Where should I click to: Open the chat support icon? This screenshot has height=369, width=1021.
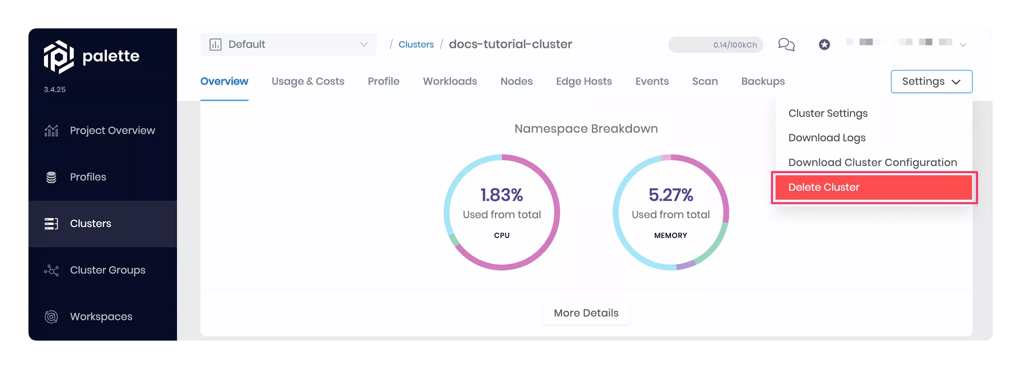click(786, 45)
